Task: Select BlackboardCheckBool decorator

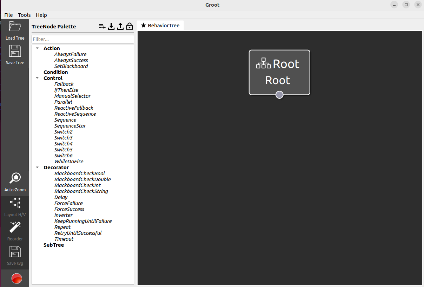Action: tap(80, 173)
